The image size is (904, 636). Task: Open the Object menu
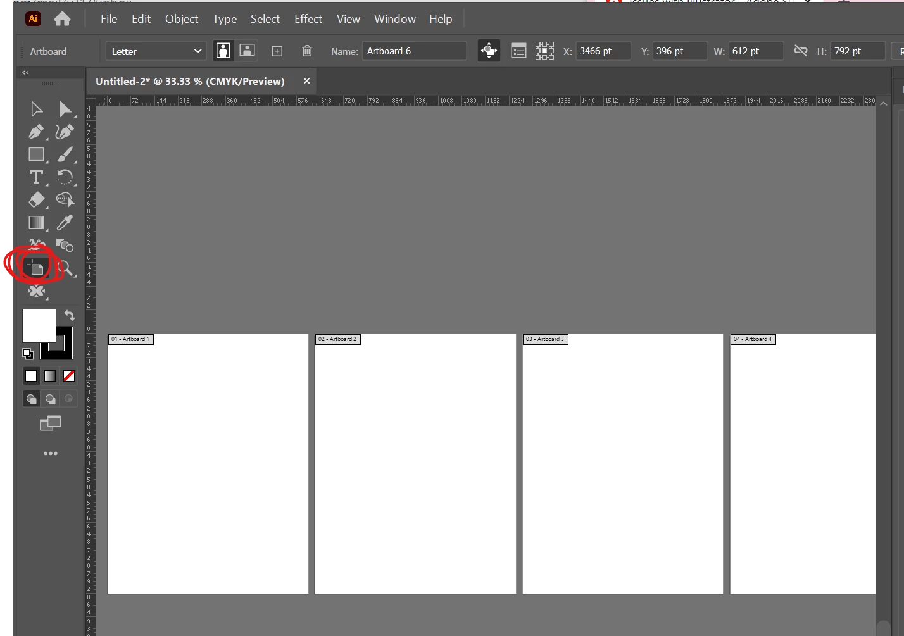pos(182,19)
